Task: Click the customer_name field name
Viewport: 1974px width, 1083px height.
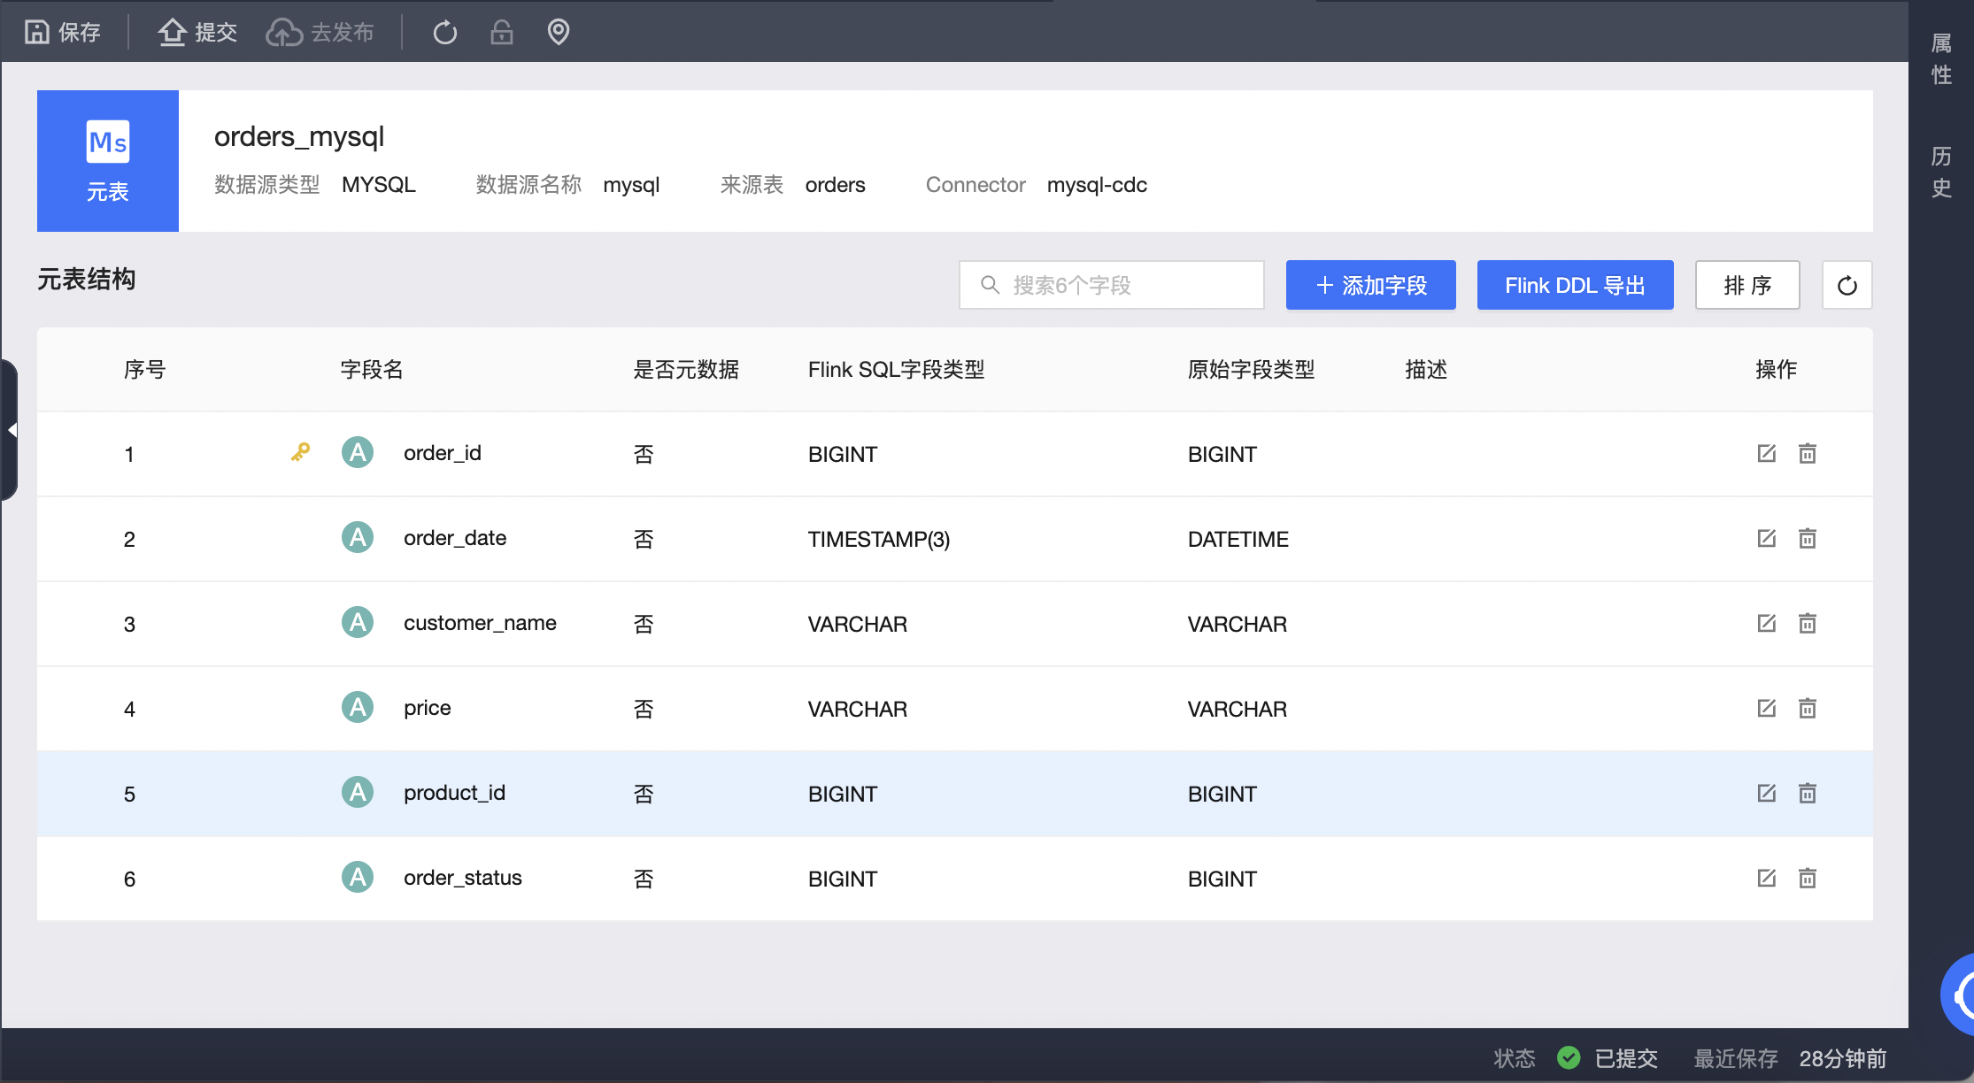Action: point(480,623)
